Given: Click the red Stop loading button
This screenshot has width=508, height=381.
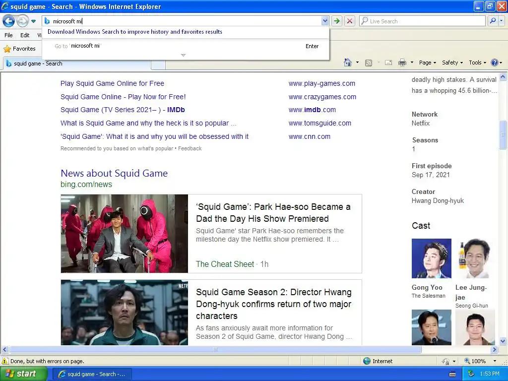Looking at the screenshot, I should click(x=350, y=21).
